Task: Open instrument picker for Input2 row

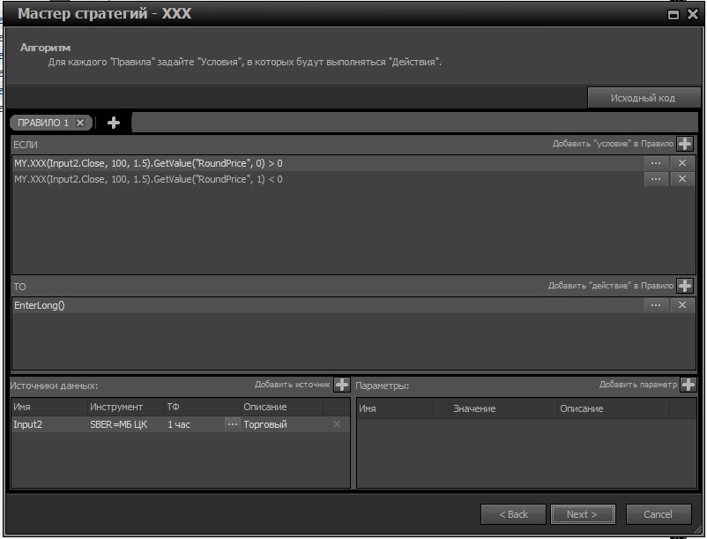Action: pyautogui.click(x=232, y=424)
